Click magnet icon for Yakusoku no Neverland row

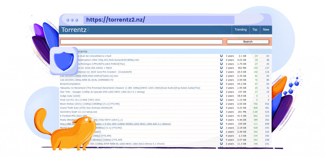click(221, 88)
